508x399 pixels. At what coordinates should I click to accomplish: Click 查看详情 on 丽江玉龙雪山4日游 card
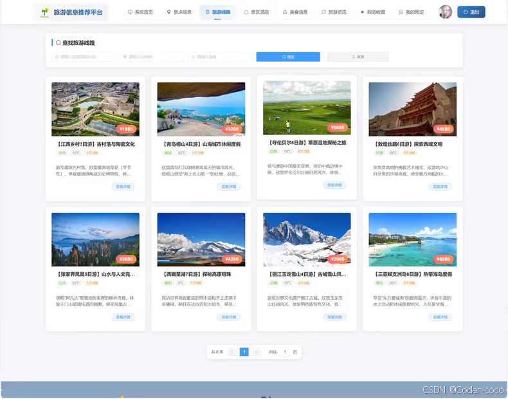(334, 317)
